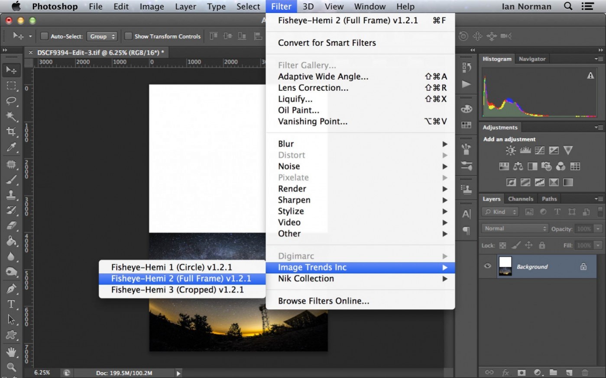Open the Histogram panel options menu
606x378 pixels.
pyautogui.click(x=599, y=59)
